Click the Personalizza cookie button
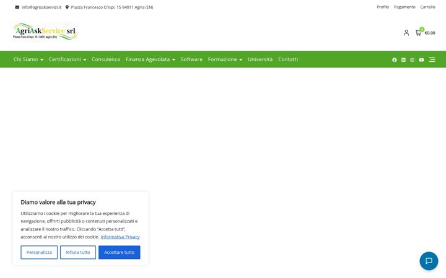The height and width of the screenshot is (278, 446). click(x=39, y=252)
